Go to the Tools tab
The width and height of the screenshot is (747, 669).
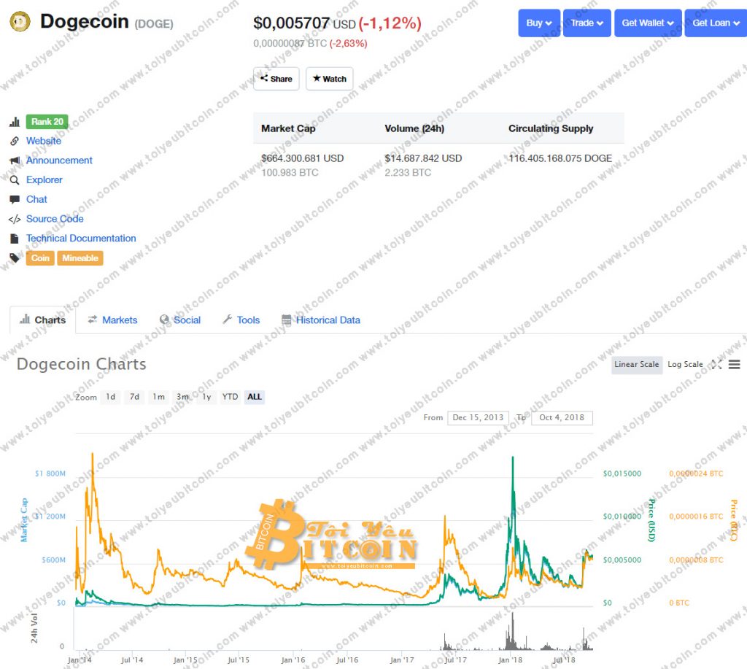coord(241,320)
